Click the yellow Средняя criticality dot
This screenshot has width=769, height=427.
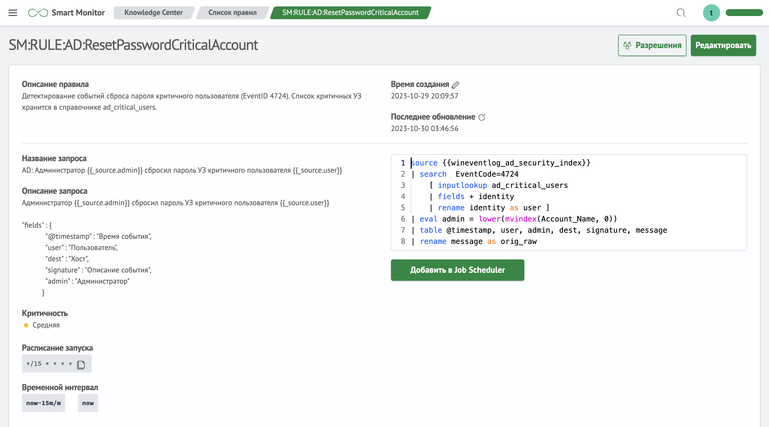pyautogui.click(x=26, y=325)
